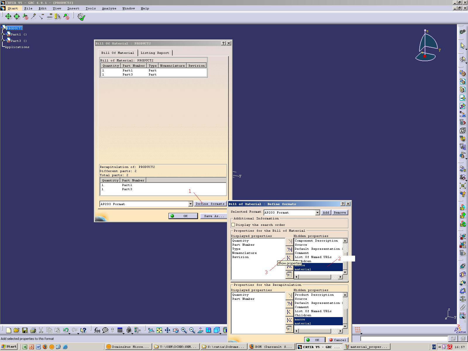
Task: Click the Open folder icon in bottom toolbar
Action: 16,330
